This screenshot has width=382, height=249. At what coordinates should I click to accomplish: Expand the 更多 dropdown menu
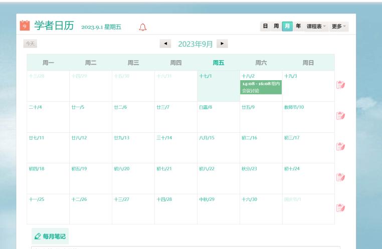[339, 26]
